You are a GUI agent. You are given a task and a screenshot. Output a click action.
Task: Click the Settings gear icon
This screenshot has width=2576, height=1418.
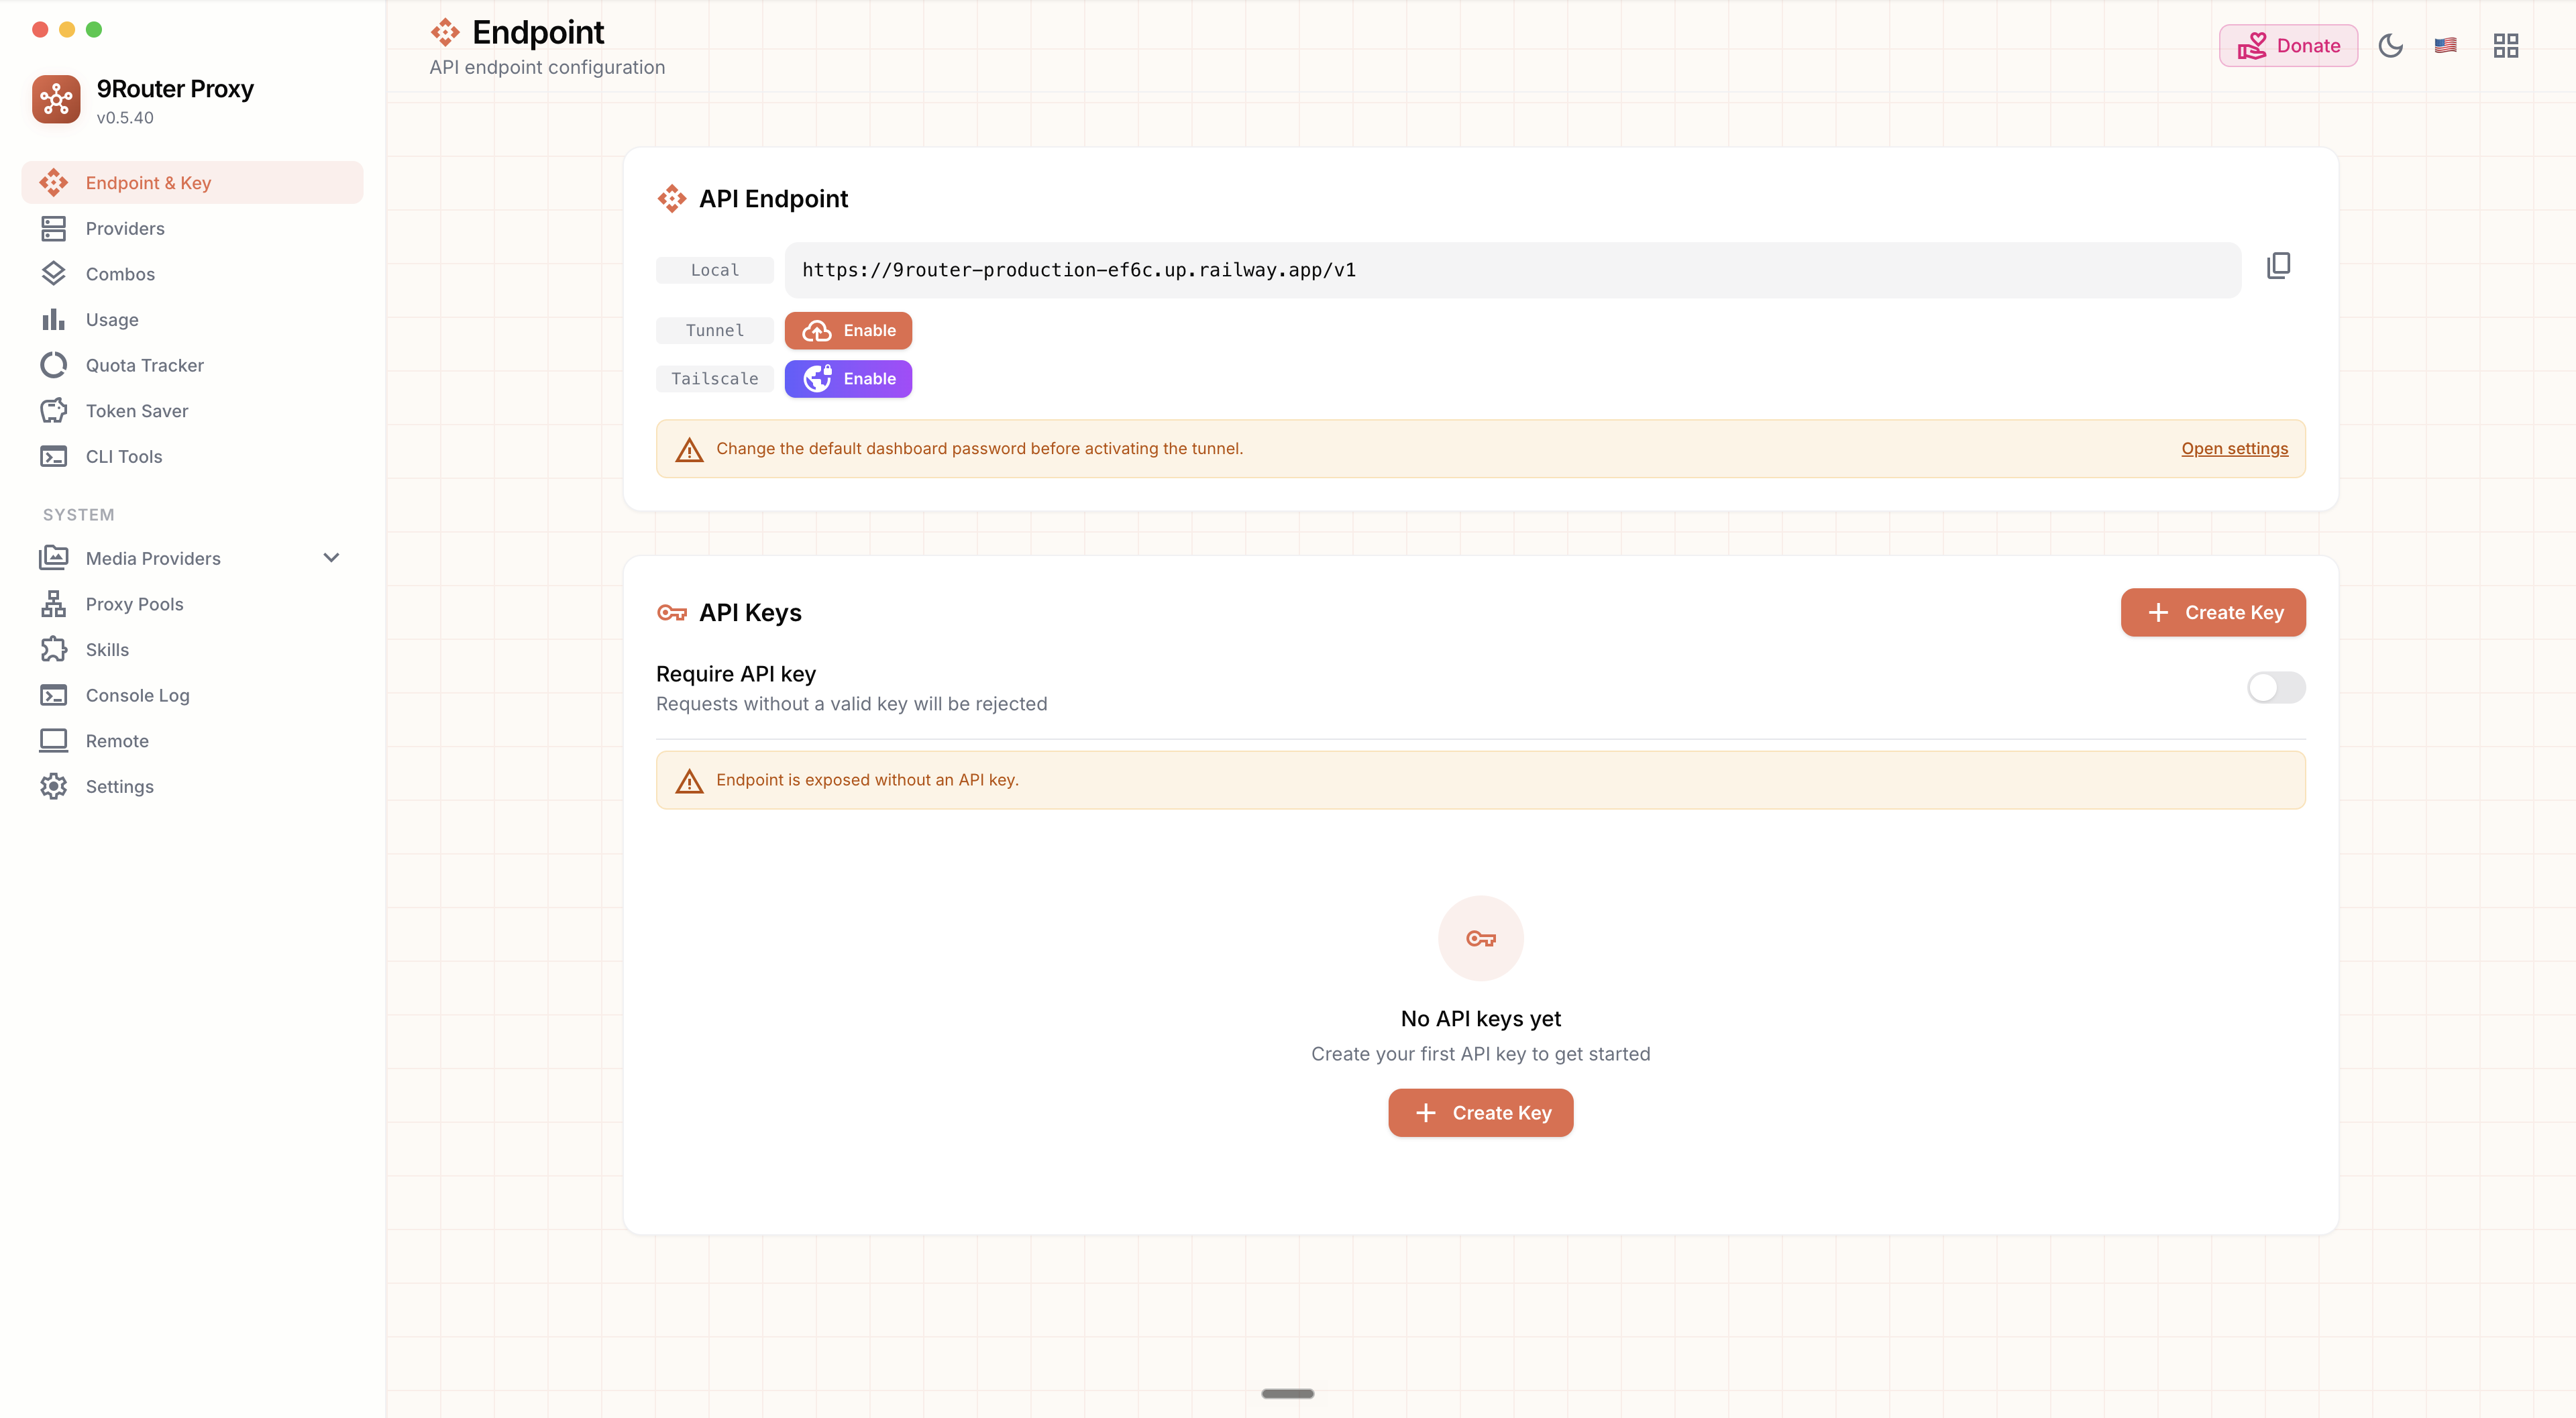tap(53, 787)
